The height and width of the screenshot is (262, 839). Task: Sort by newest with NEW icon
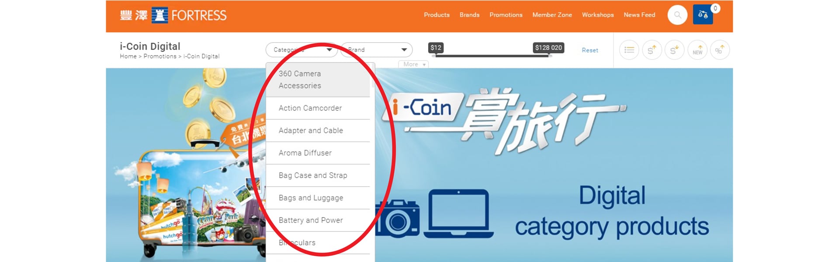point(697,50)
